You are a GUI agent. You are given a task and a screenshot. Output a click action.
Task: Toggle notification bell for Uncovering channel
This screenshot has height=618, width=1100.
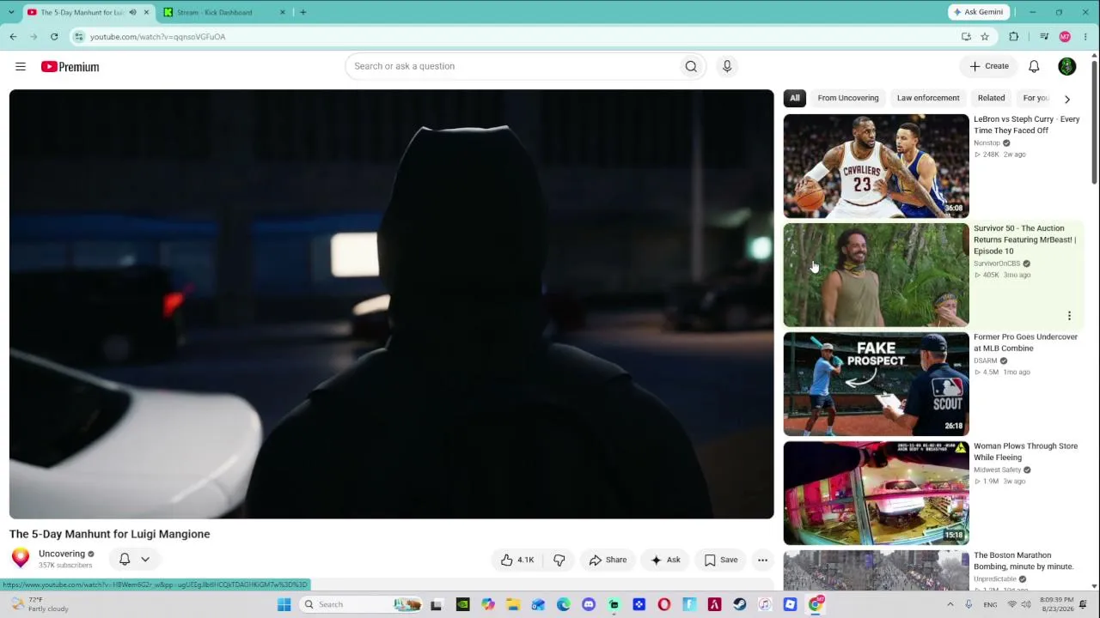125,560
